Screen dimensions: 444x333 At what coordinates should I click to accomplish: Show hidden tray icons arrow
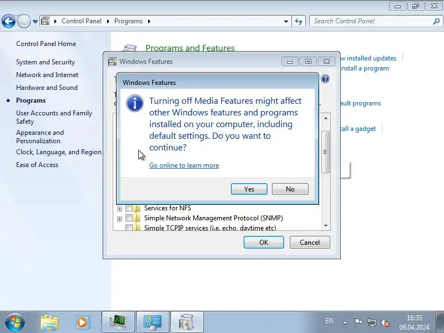[345, 322]
